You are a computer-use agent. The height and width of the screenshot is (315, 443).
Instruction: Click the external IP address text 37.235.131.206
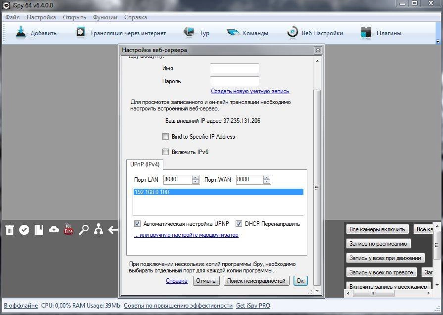click(x=242, y=121)
